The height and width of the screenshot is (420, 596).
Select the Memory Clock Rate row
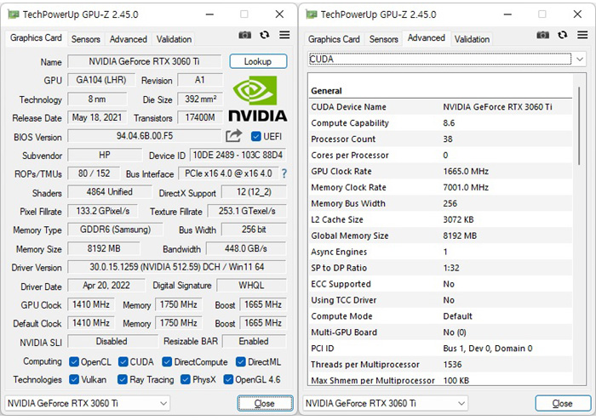tap(441, 187)
